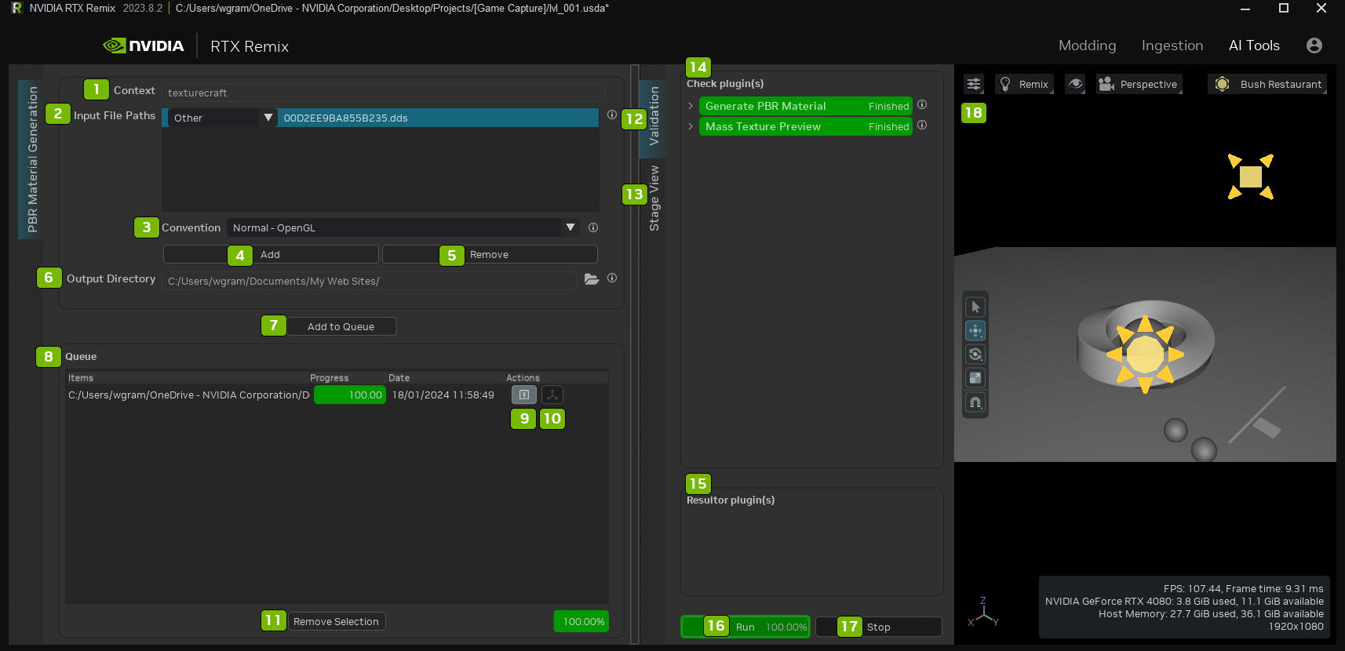Image resolution: width=1345 pixels, height=651 pixels.
Task: Click the date '18/01/2024 11:58:49'
Action: (x=443, y=395)
